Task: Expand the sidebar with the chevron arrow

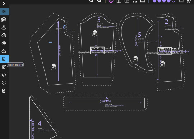Action: pyautogui.click(x=4, y=4)
